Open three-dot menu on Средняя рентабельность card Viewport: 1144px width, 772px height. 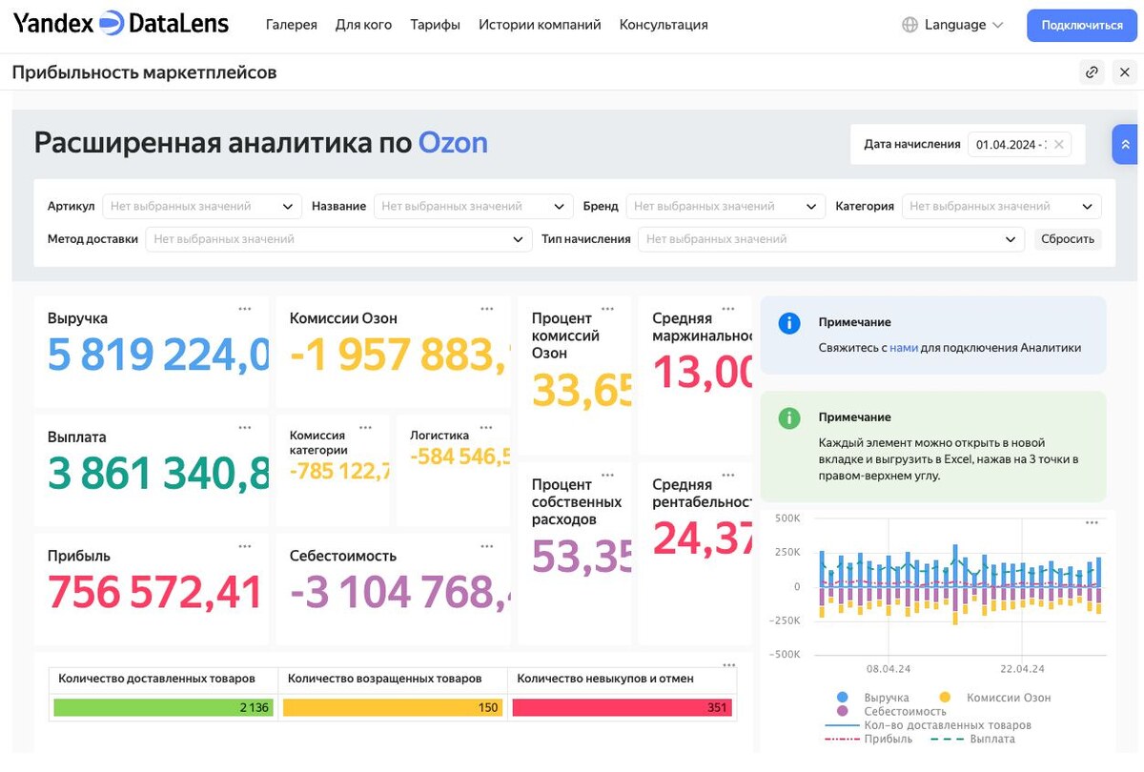coord(729,475)
